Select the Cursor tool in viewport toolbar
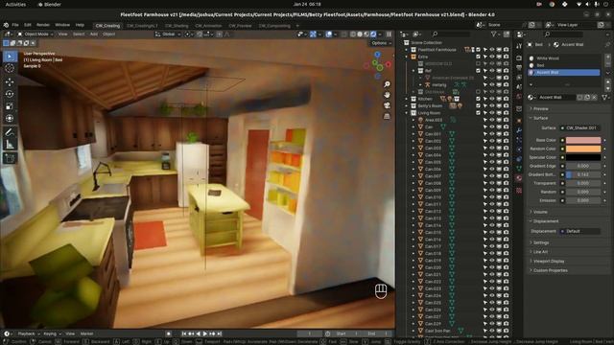614x345 pixels. point(10,68)
